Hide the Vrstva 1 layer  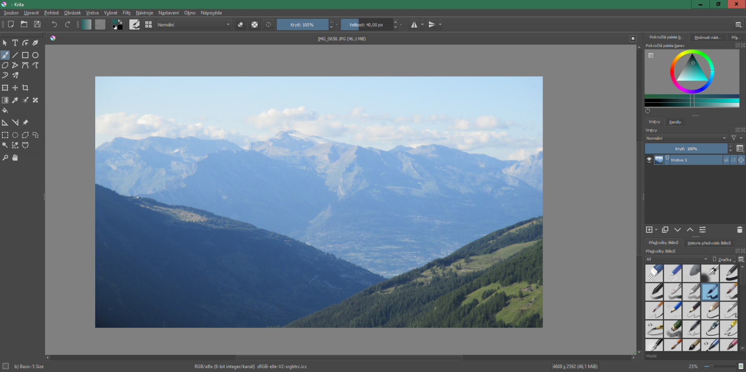point(649,159)
